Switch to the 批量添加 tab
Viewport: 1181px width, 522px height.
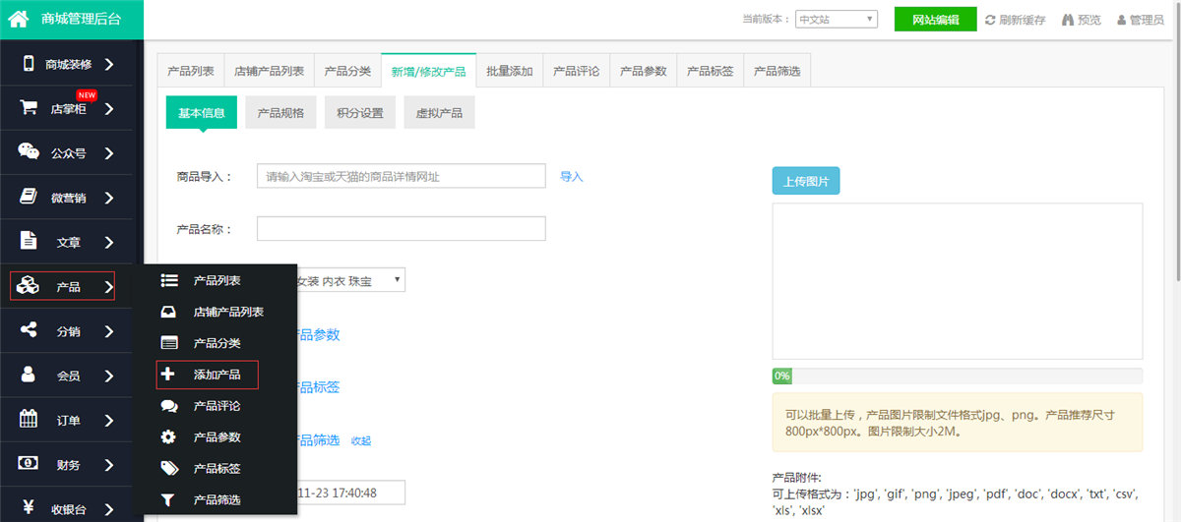510,71
